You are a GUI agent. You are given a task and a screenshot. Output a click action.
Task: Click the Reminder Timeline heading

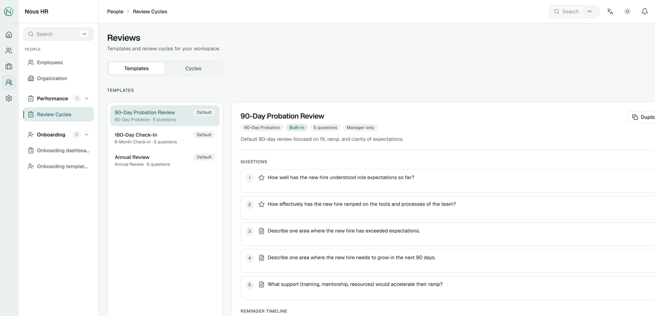(x=264, y=311)
